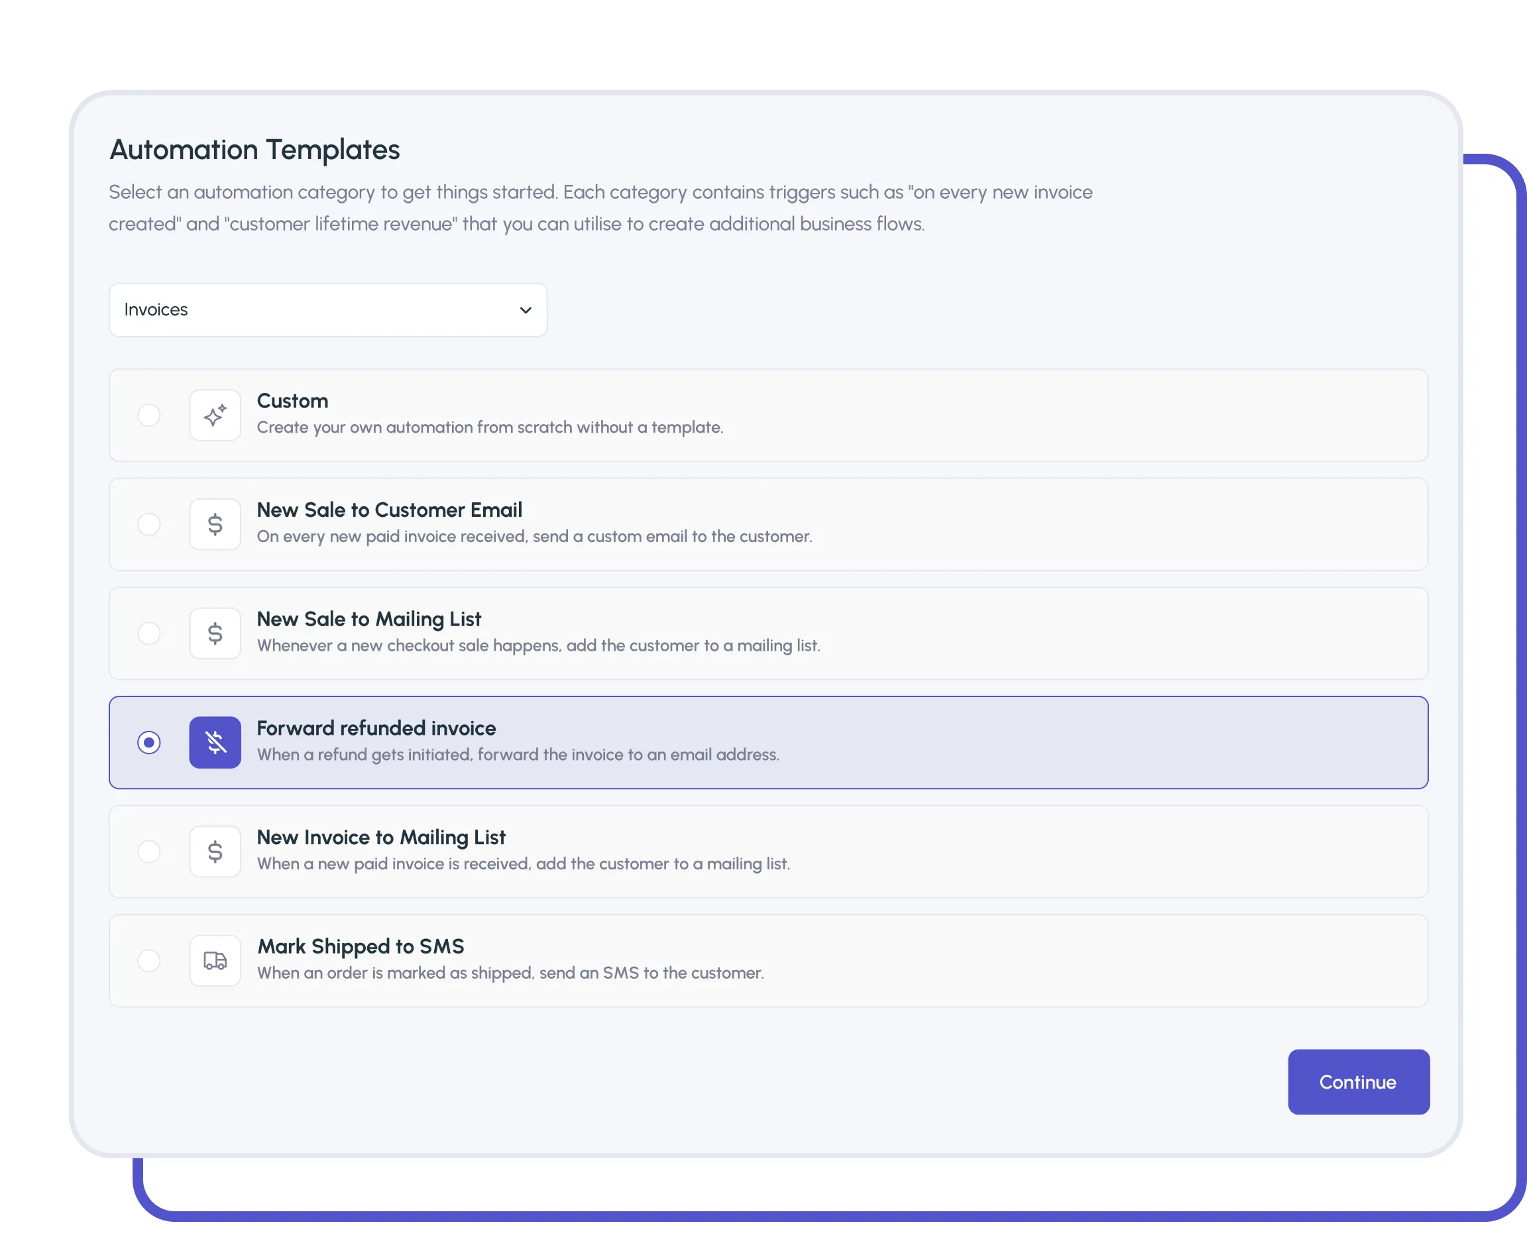Select the Custom radio button

tap(149, 416)
